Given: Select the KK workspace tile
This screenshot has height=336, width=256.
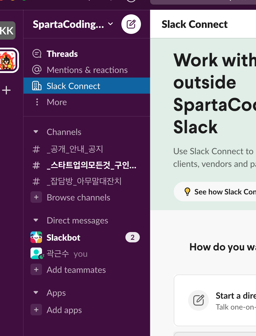Looking at the screenshot, I should 7,31.
